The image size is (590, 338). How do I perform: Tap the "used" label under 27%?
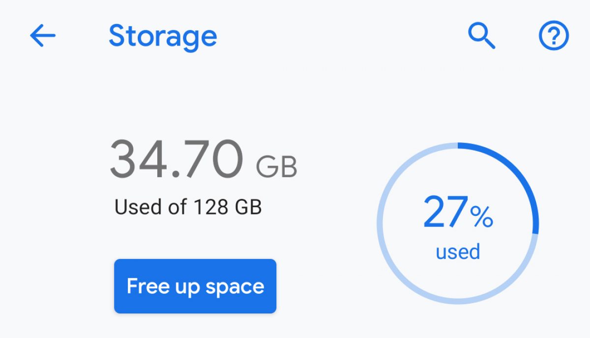coord(458,252)
